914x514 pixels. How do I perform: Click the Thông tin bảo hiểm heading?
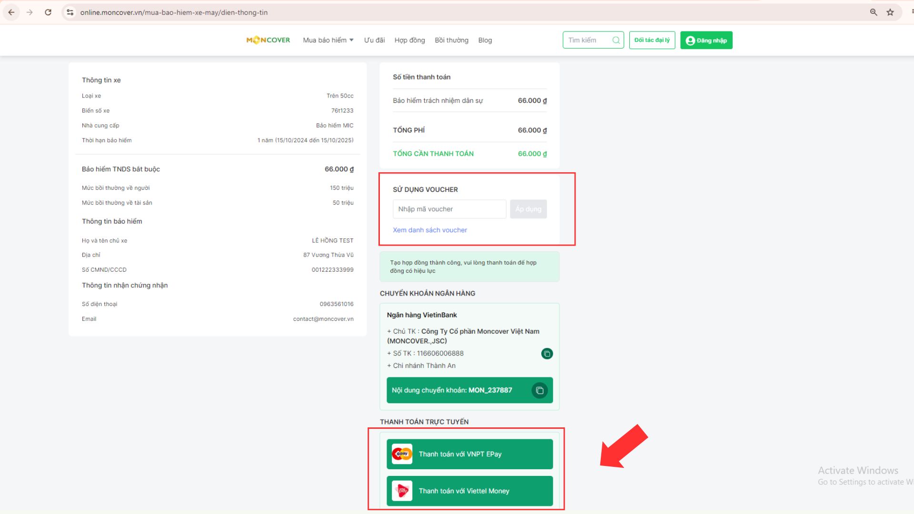112,221
